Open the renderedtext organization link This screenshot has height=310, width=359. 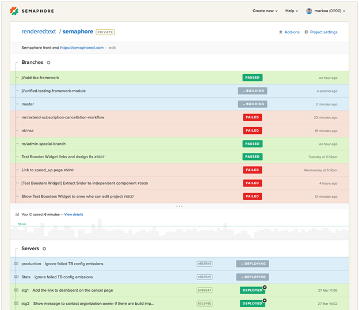37,32
